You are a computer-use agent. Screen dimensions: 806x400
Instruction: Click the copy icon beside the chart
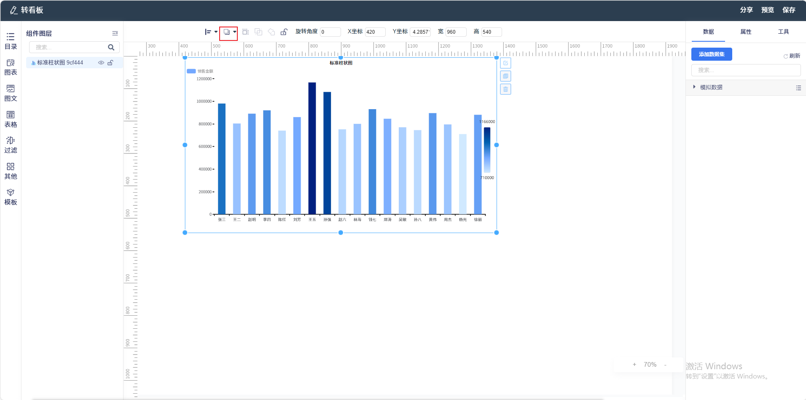tap(505, 76)
